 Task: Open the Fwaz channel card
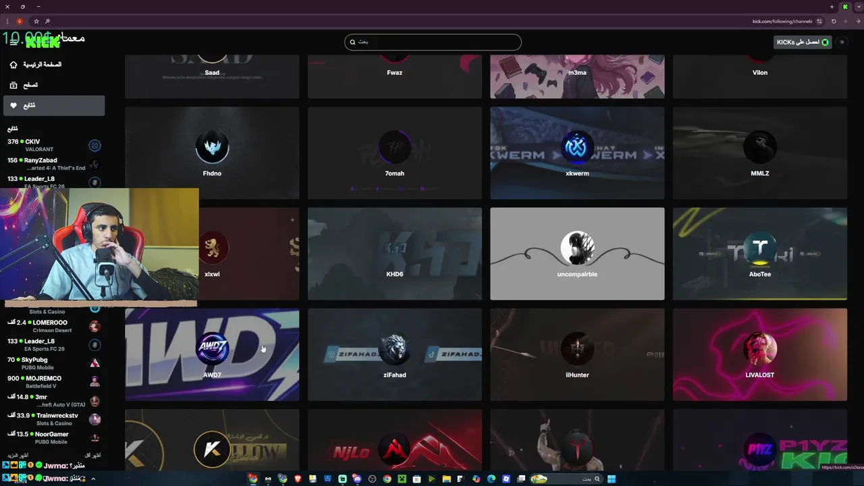click(x=395, y=76)
